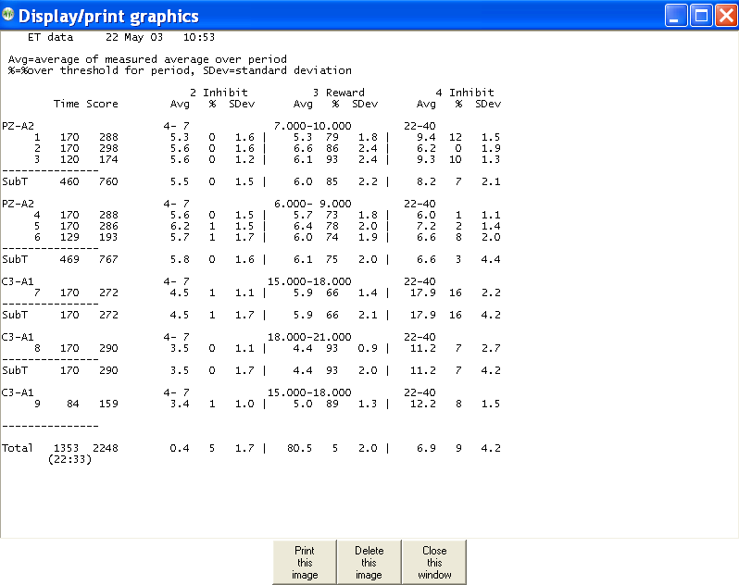Image resolution: width=739 pixels, height=585 pixels.
Task: Select the 2 Inhibit column heading
Action: coord(219,93)
